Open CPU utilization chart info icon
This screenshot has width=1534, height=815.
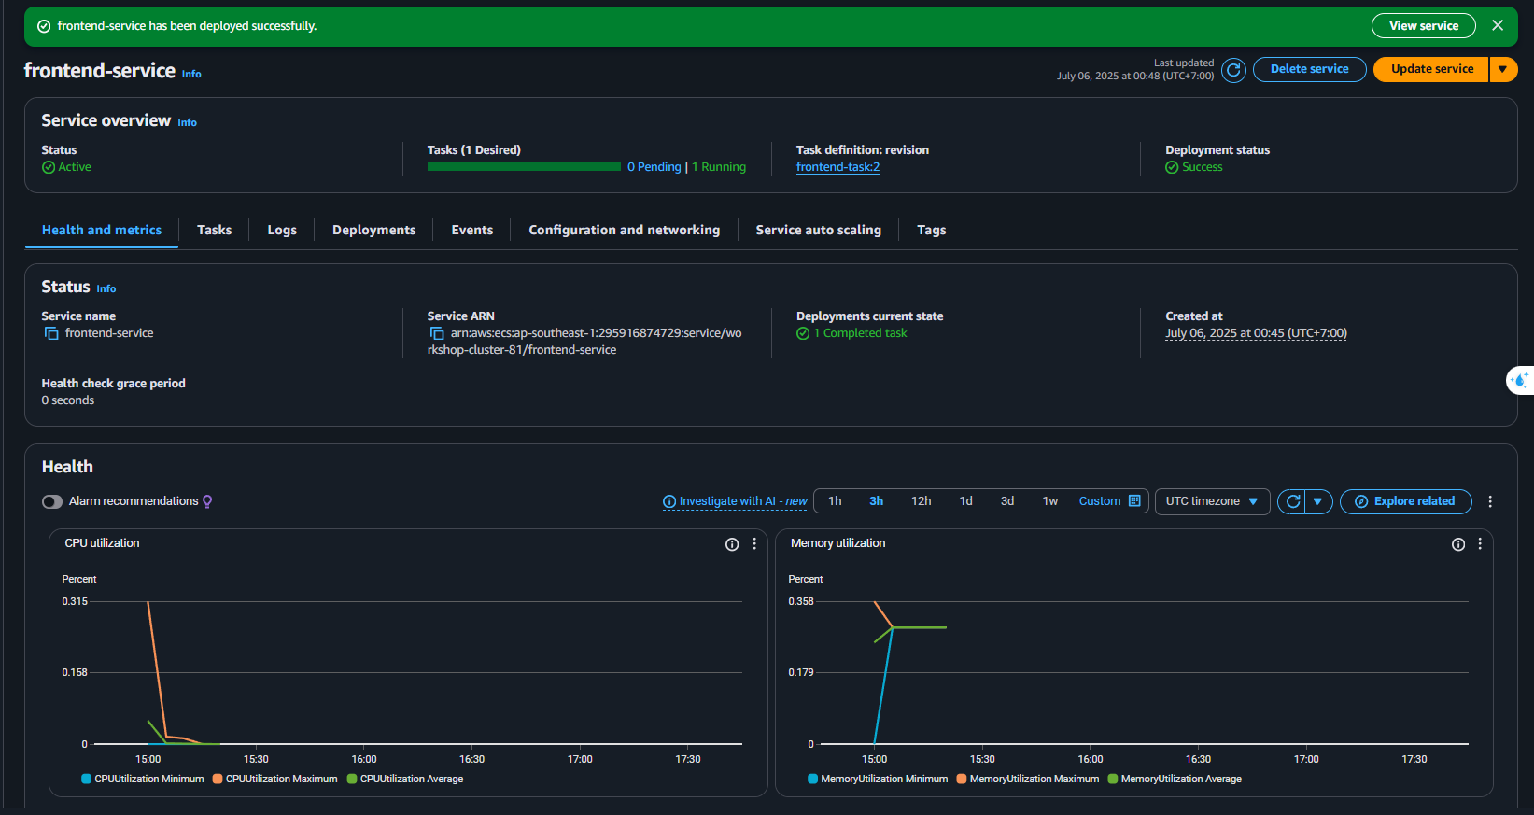pos(732,544)
